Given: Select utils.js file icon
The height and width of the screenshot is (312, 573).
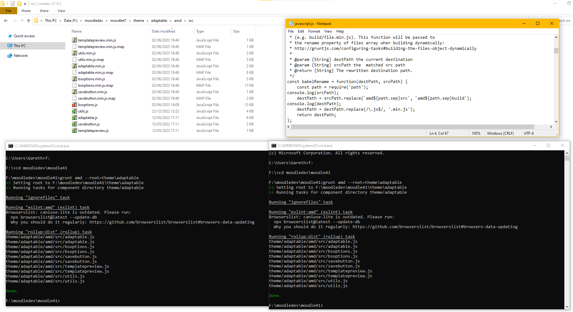Looking at the screenshot, I should (74, 111).
